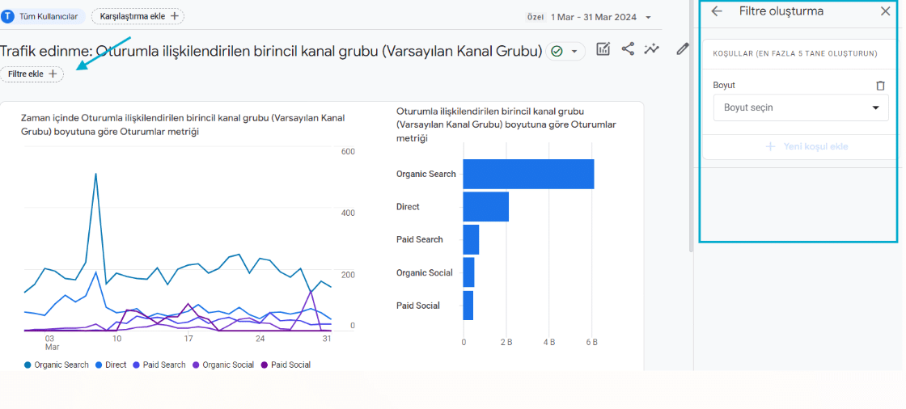Viewport: 906px width, 409px height.
Task: Click the Tüm Kullanıcılar segment chip
Action: point(44,16)
